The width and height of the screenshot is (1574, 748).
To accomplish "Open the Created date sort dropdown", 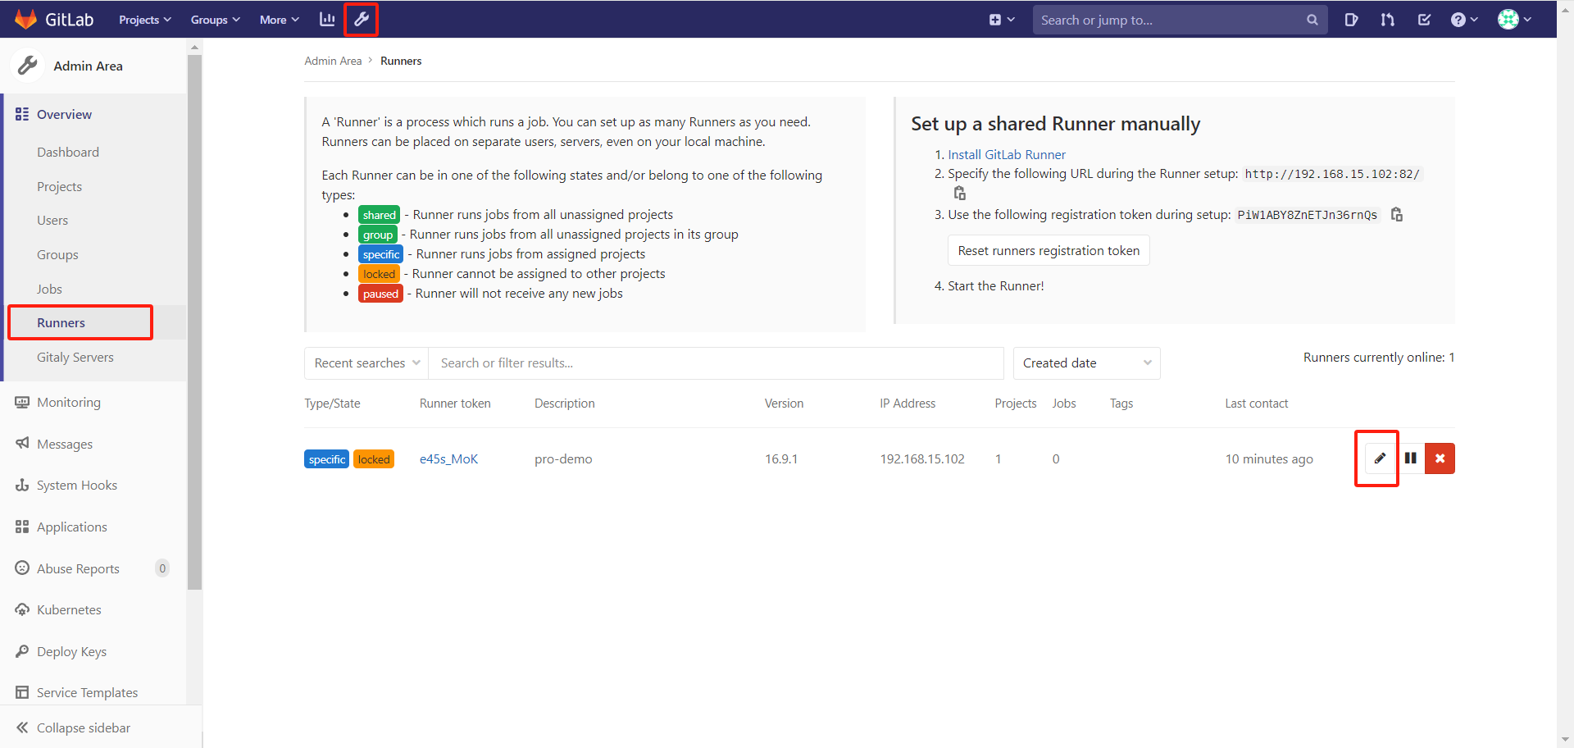I will pos(1086,363).
